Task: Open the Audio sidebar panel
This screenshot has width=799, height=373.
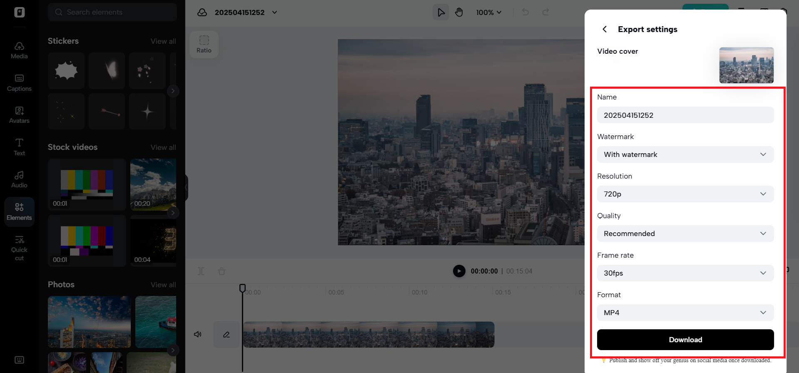Action: pos(19,179)
